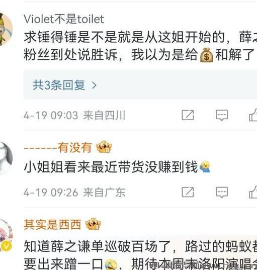Tap the gray avatar of 有没有
Viewport: 257px width, 270px height.
pyautogui.click(x=6, y=158)
